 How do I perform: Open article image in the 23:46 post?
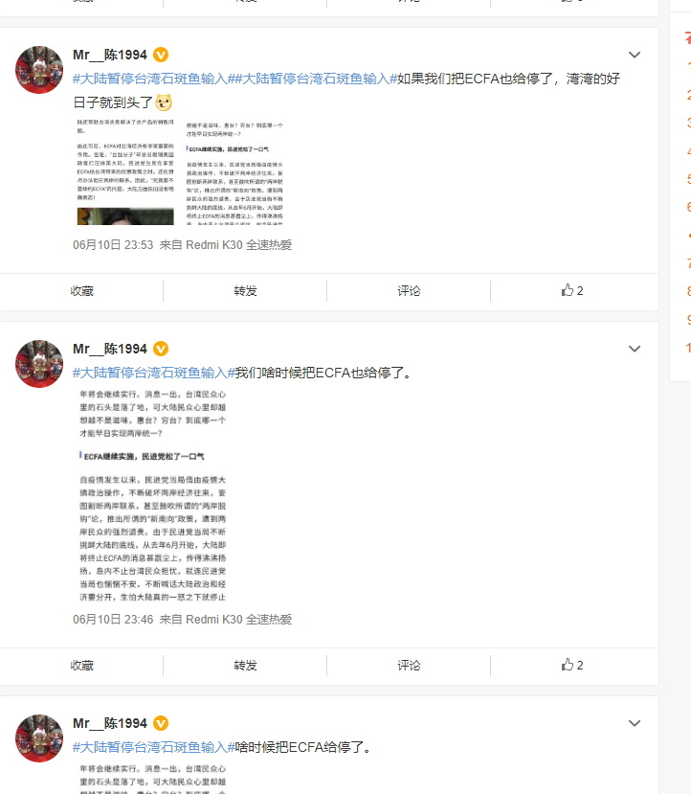[153, 496]
